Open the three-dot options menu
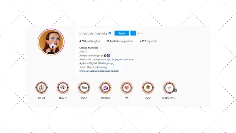 [x=140, y=33]
